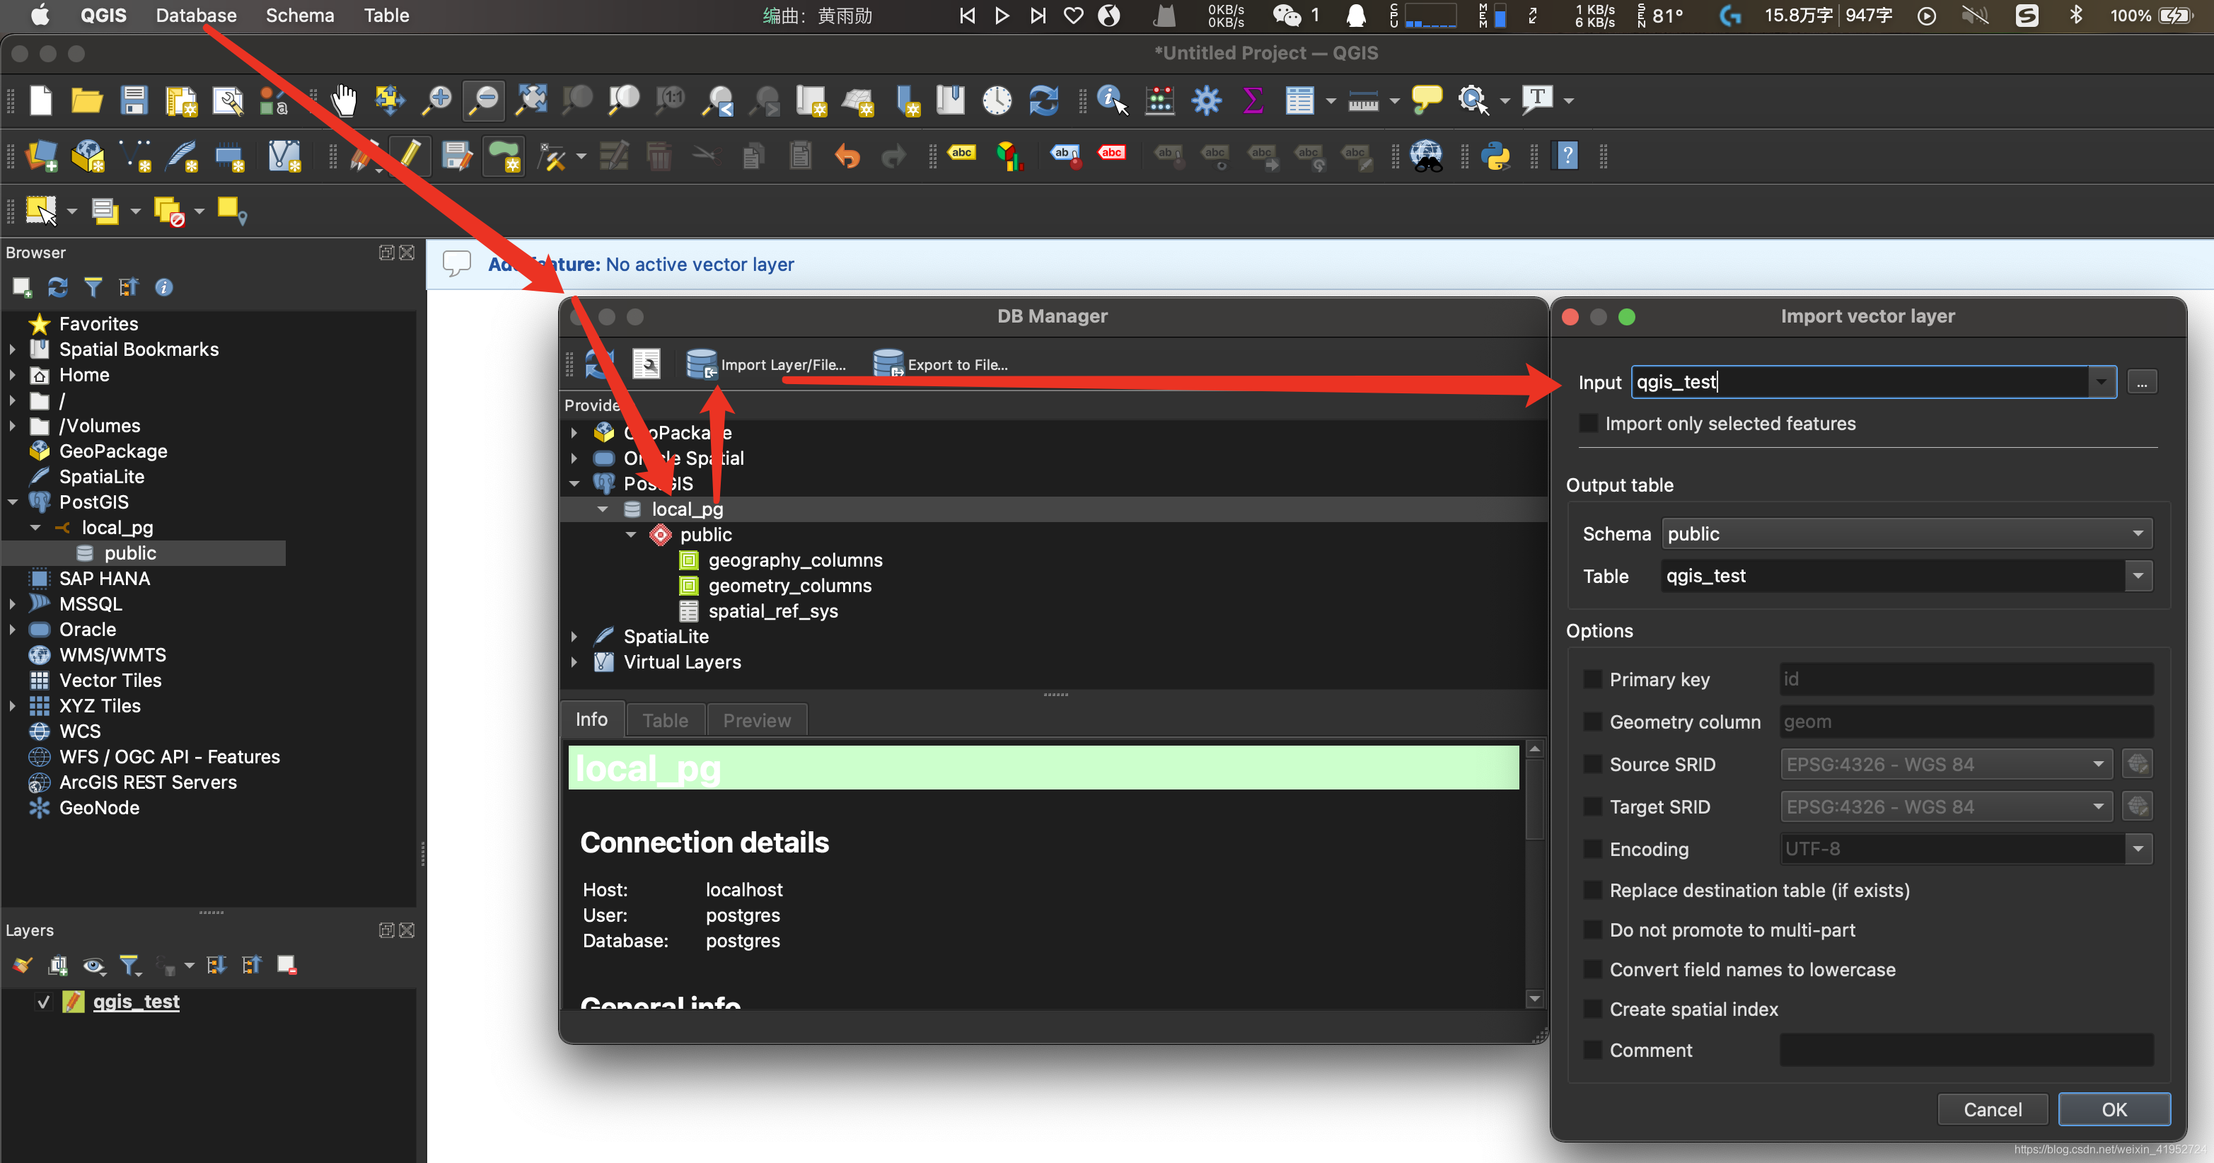Click the OK button
The image size is (2214, 1163).
[2114, 1109]
